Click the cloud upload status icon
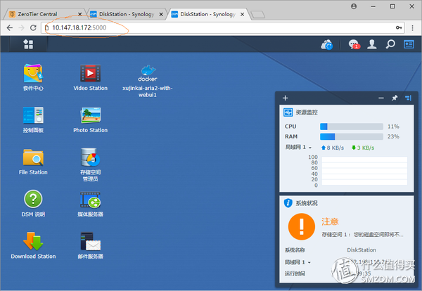This screenshot has height=291, width=422. coord(327,44)
